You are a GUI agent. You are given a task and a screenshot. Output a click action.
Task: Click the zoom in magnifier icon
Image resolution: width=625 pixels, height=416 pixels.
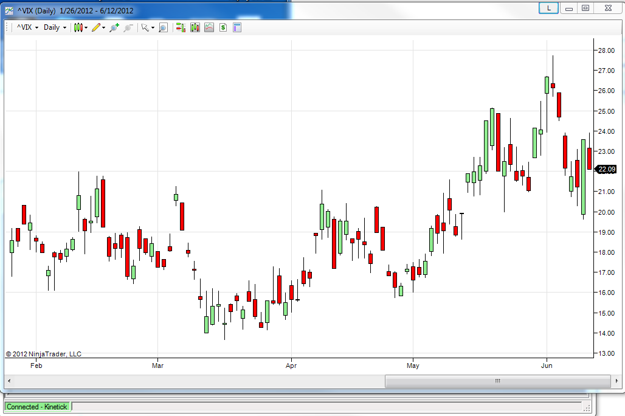114,27
